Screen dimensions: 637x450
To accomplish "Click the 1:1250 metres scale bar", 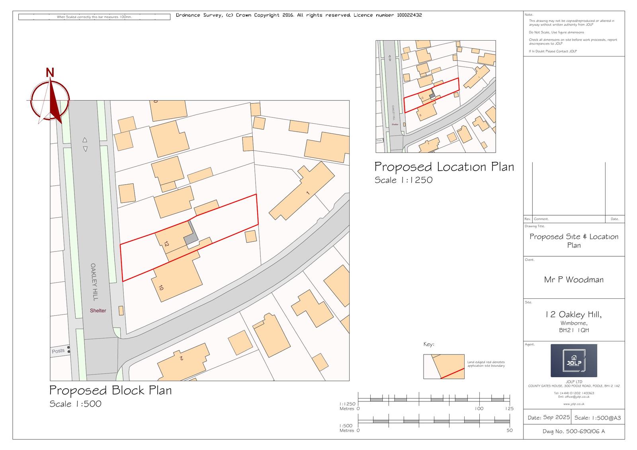I will (434, 399).
